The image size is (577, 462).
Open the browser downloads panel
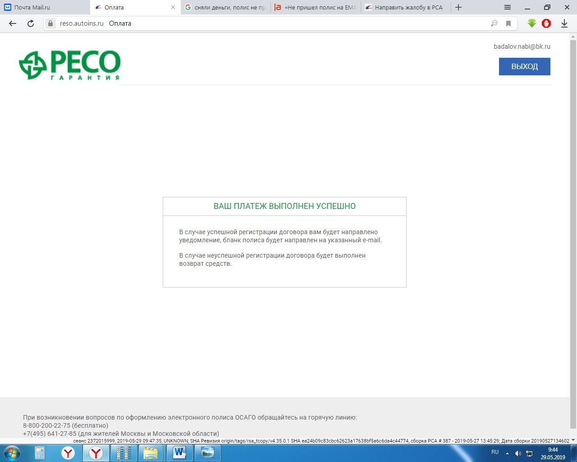pyautogui.click(x=564, y=23)
